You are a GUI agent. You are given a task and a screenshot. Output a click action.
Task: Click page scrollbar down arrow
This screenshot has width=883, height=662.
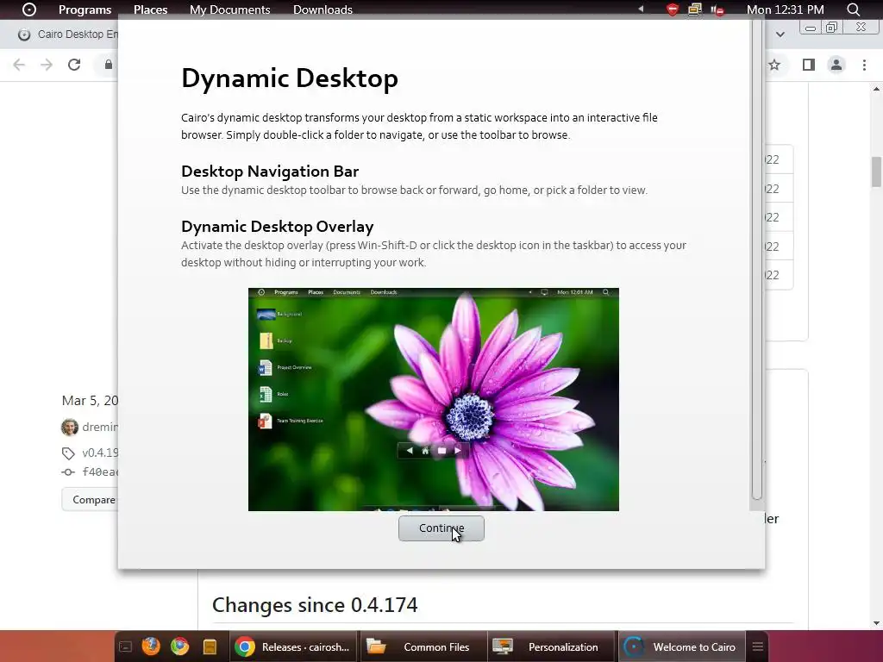pos(876,623)
